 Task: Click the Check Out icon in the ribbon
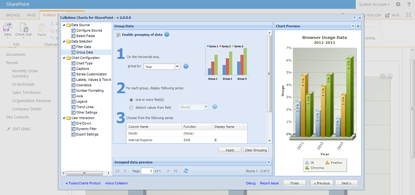tap(24, 27)
